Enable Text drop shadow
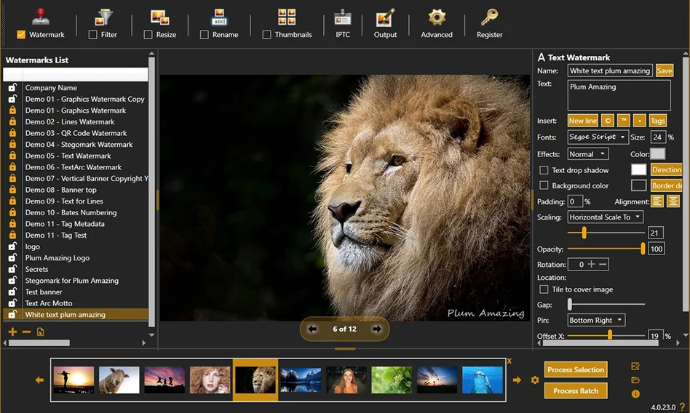This screenshot has height=413, width=690. (x=544, y=170)
